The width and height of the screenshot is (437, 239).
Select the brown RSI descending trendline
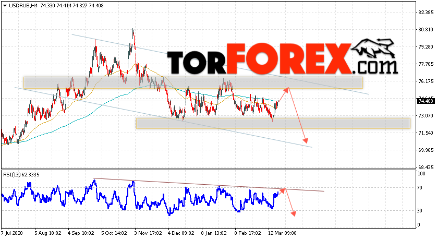tap(209, 185)
